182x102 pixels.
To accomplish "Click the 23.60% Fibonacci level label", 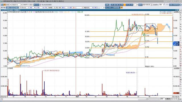I will 87,48.
